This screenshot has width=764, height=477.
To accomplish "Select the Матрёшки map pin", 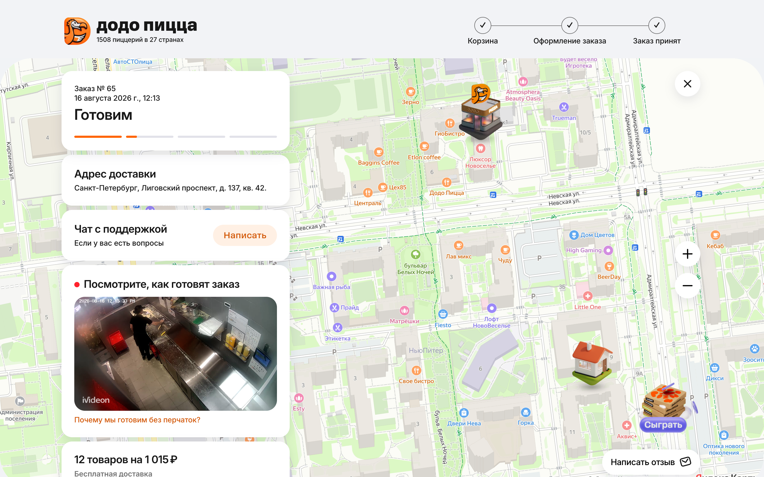I will pyautogui.click(x=404, y=311).
